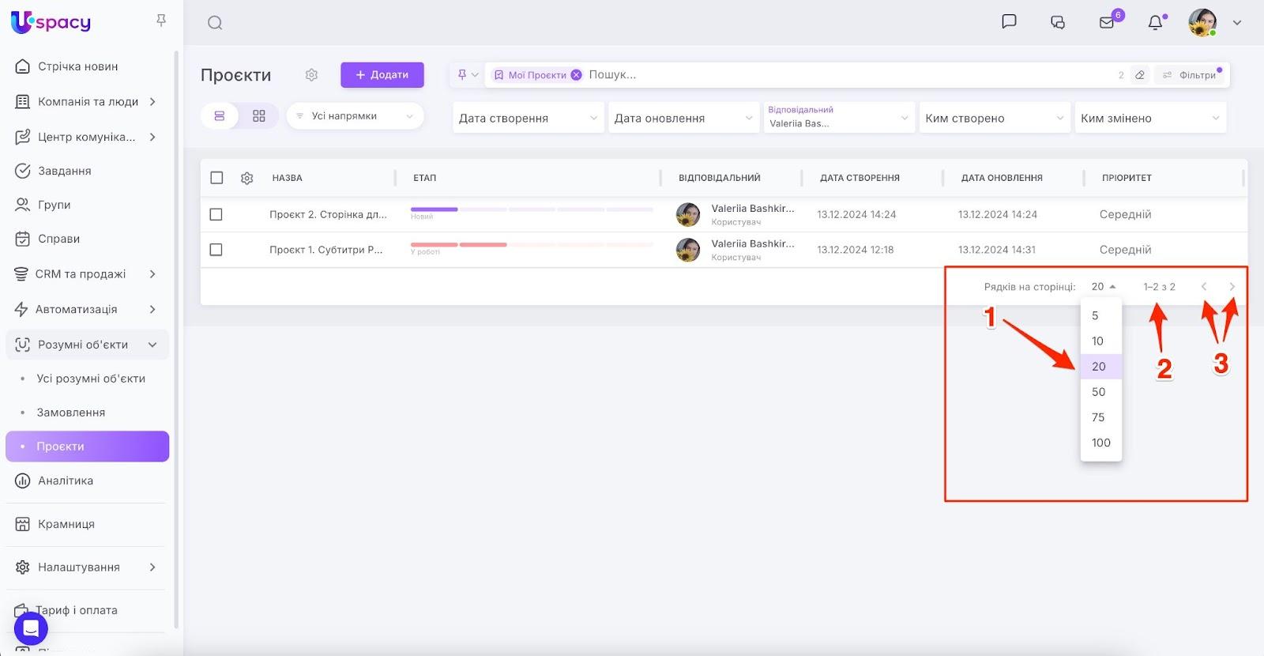1264x656 pixels.
Task: Open the Усі напрямки dropdown
Action: pyautogui.click(x=355, y=116)
